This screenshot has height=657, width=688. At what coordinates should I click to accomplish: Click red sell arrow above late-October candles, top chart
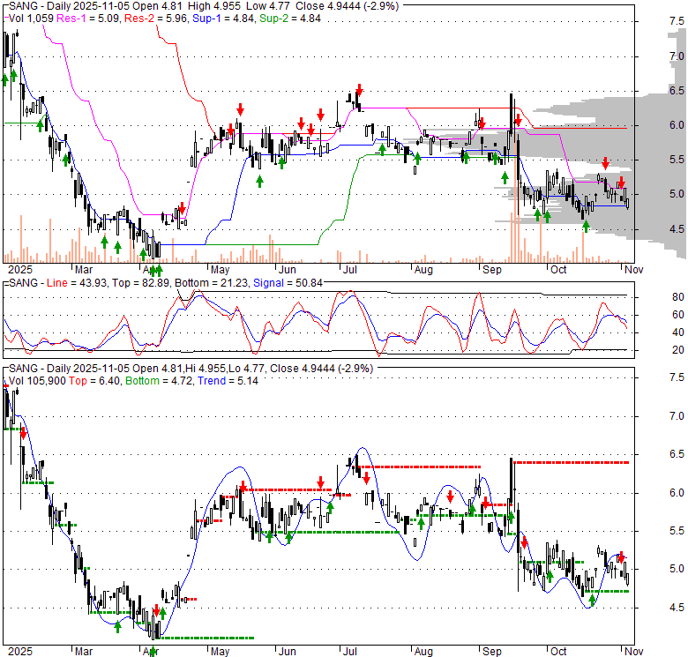point(605,164)
